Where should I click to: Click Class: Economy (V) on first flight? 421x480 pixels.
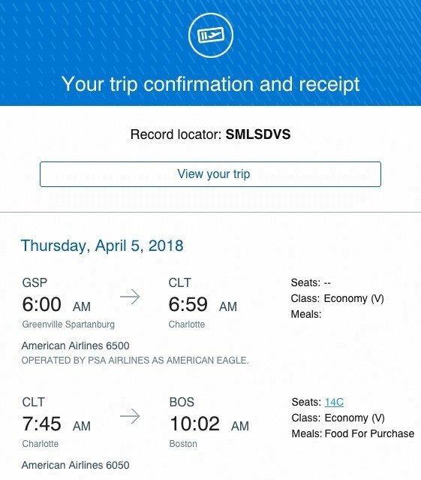click(x=337, y=298)
